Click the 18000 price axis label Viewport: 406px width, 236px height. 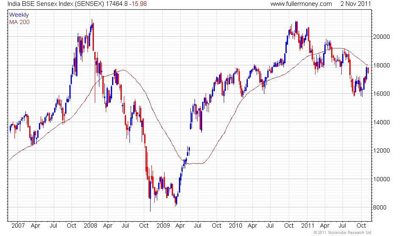(x=381, y=65)
